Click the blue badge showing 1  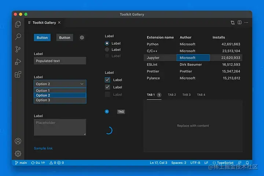[107, 111]
